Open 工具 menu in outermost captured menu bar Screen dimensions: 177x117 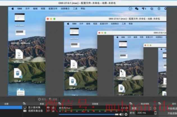pyautogui.click(x=75, y=9)
